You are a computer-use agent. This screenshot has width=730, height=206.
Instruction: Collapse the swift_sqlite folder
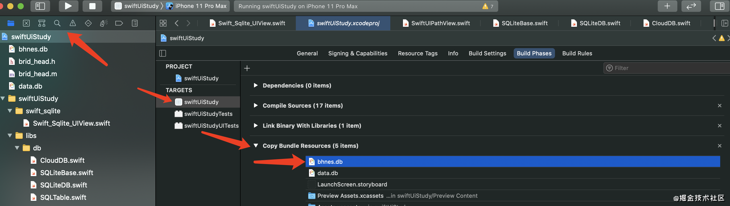(10, 111)
